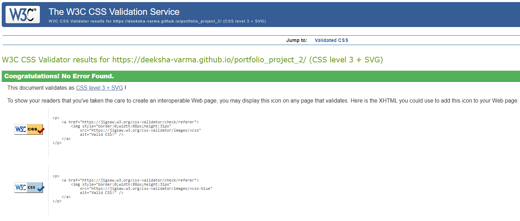Click the 'Jump to:' label
The image size is (520, 221).
pos(297,40)
